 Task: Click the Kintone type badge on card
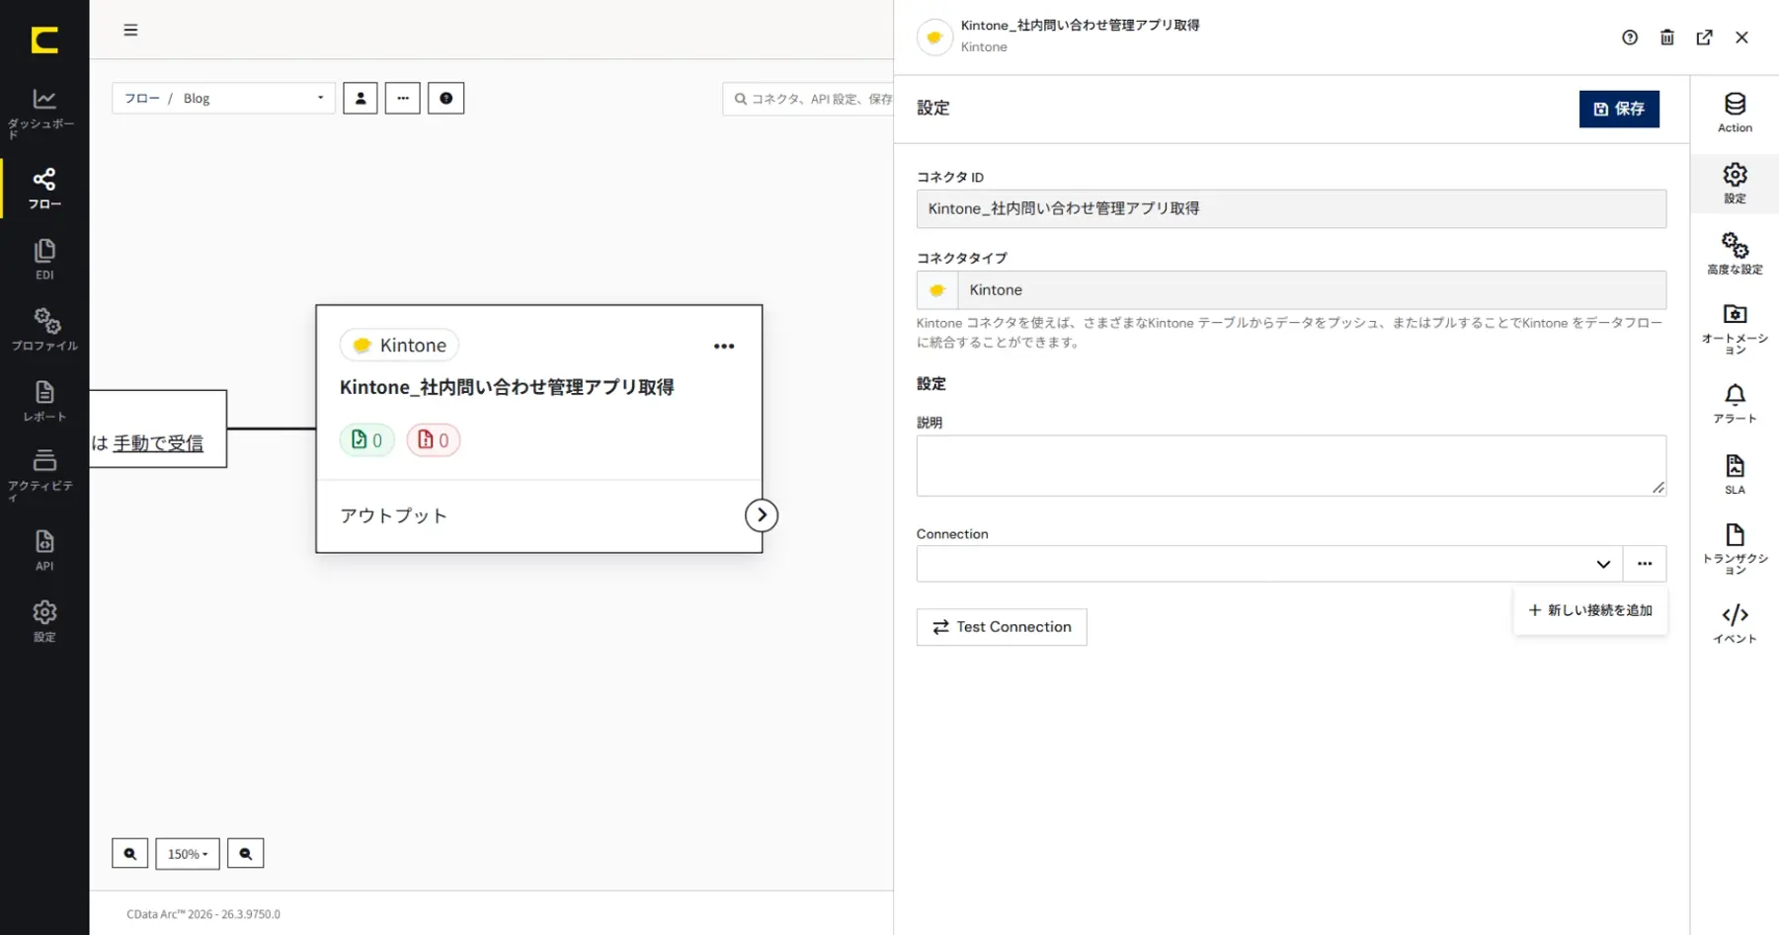click(x=399, y=346)
